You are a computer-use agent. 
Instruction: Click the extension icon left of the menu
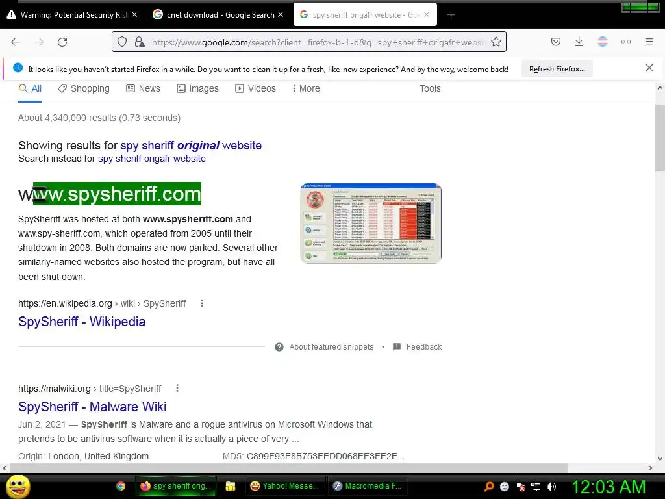coord(626,42)
